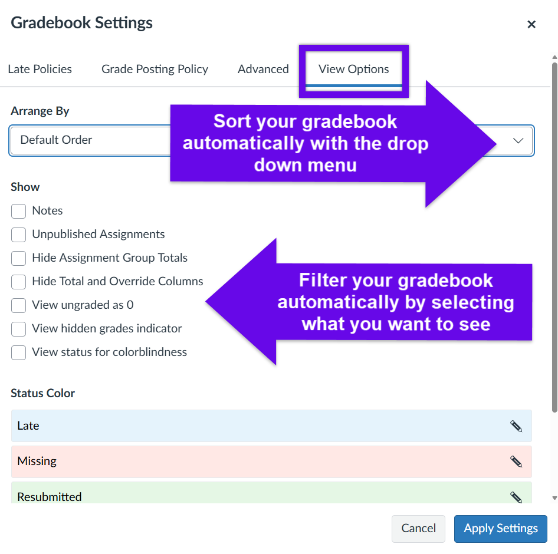The width and height of the screenshot is (558, 554).
Task: Edit the Resubmitted status color pencil icon
Action: (516, 496)
